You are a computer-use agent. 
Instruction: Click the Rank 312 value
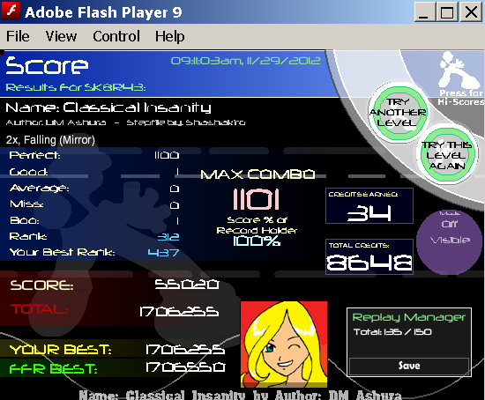168,237
